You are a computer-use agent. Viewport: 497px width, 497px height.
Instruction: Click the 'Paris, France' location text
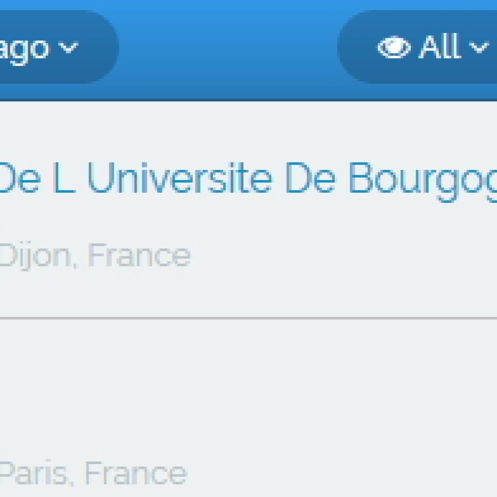(93, 473)
